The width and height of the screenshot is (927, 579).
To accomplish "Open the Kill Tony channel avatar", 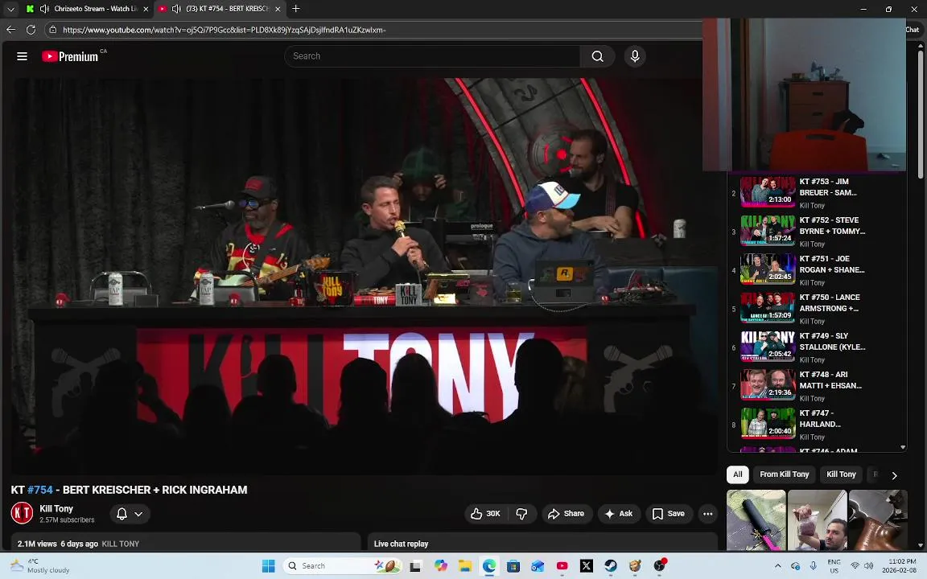I will (22, 513).
